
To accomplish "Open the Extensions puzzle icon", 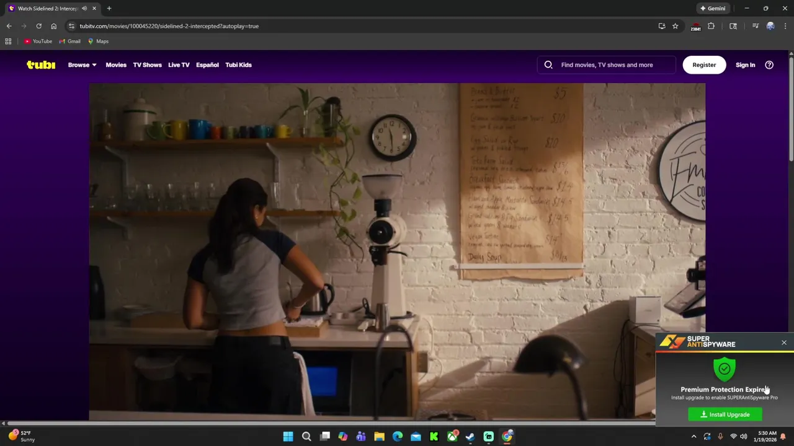I will 711,26.
